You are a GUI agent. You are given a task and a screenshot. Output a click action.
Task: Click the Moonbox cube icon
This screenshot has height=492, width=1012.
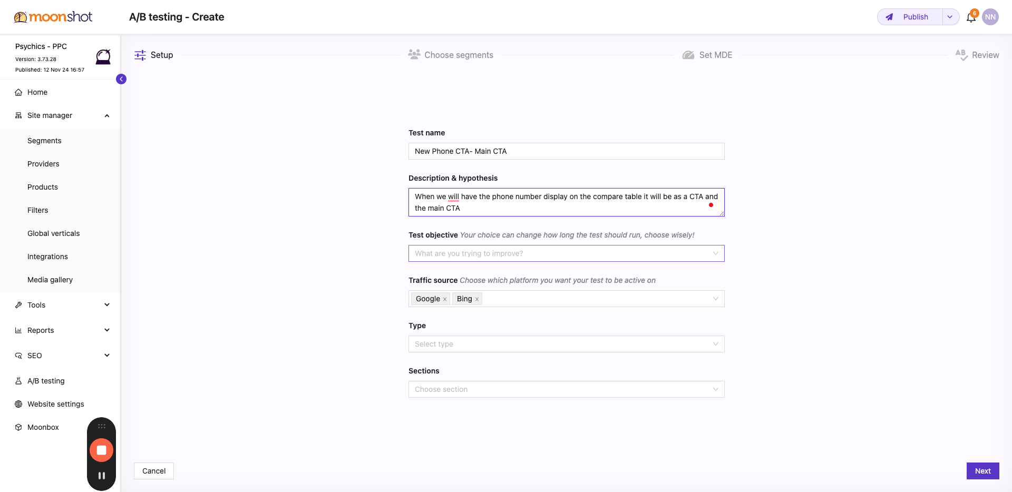pyautogui.click(x=18, y=427)
